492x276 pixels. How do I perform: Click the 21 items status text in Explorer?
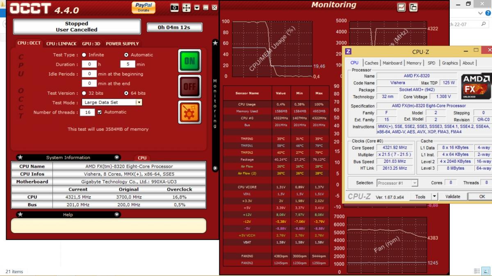[x=14, y=272]
